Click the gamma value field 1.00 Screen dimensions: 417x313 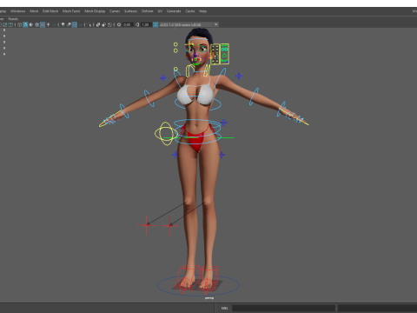[146, 24]
